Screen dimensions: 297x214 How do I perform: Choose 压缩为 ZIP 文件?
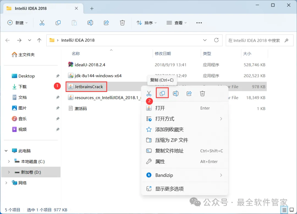185,140
